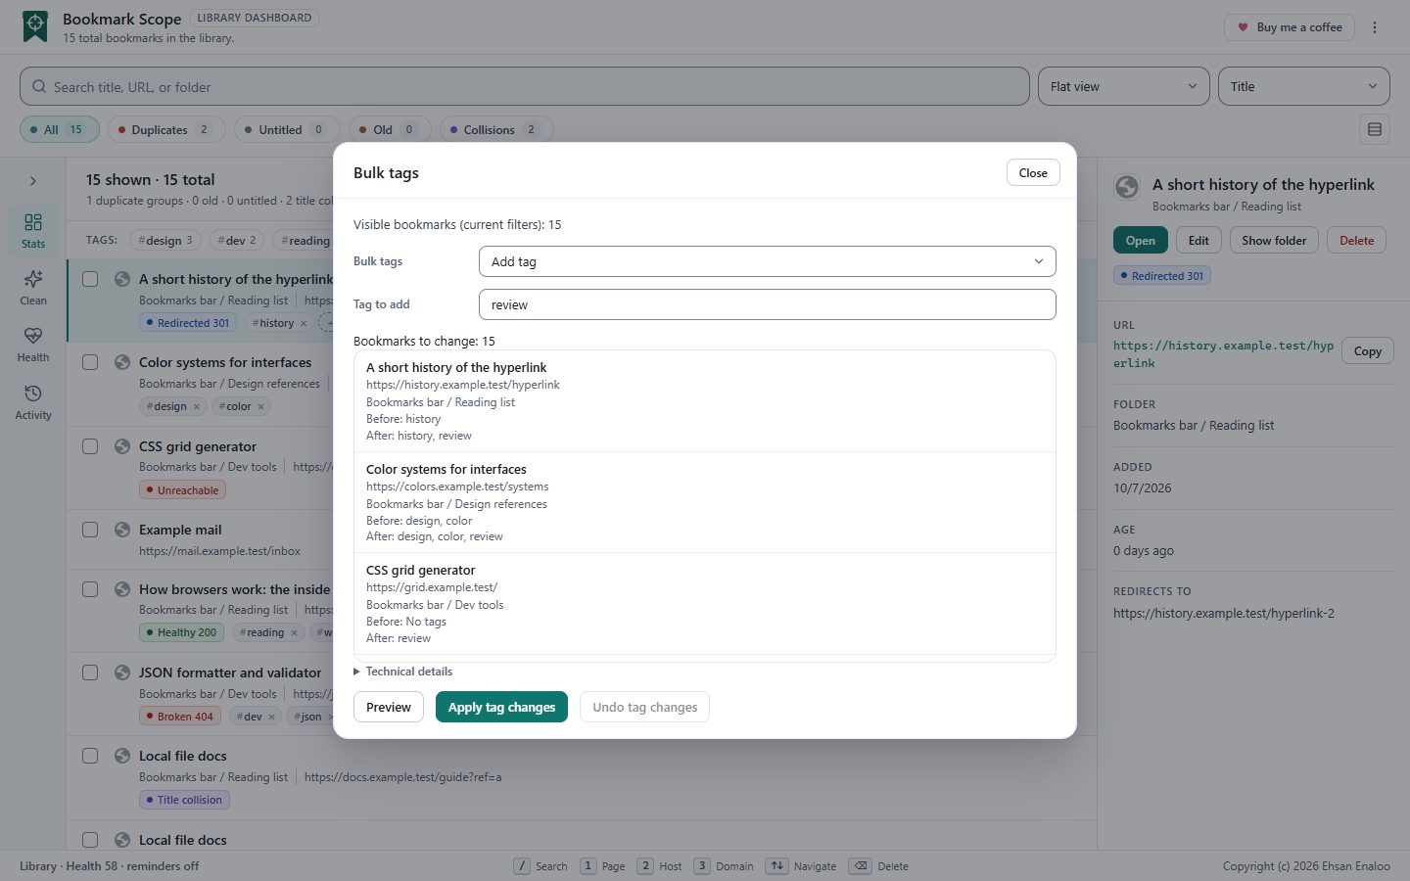This screenshot has width=1410, height=881.
Task: Click the globe icon beside CSS grid generator
Action: click(122, 446)
